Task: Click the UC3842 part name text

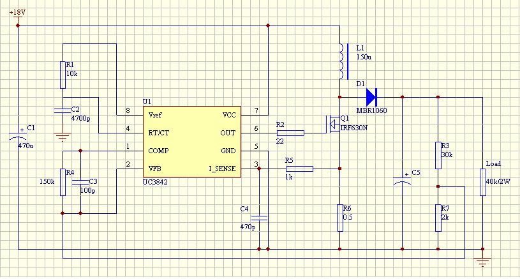Action: point(155,182)
